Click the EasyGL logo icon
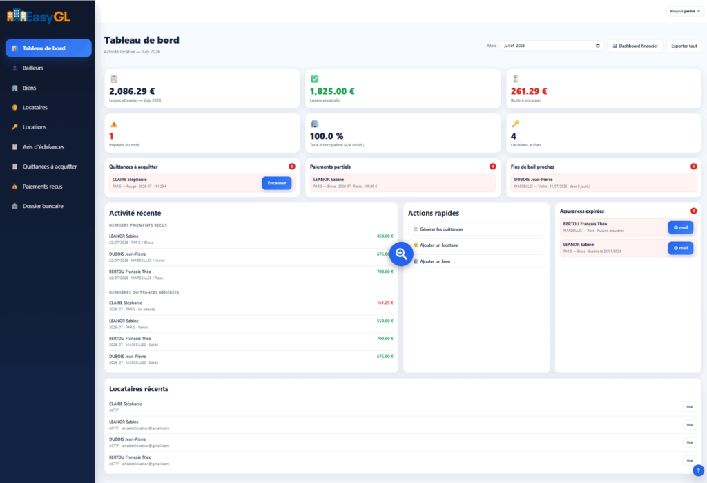 click(17, 15)
